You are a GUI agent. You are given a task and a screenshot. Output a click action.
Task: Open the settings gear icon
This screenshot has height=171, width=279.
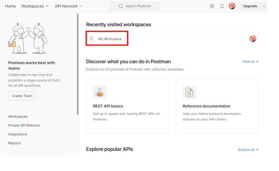[212, 6]
